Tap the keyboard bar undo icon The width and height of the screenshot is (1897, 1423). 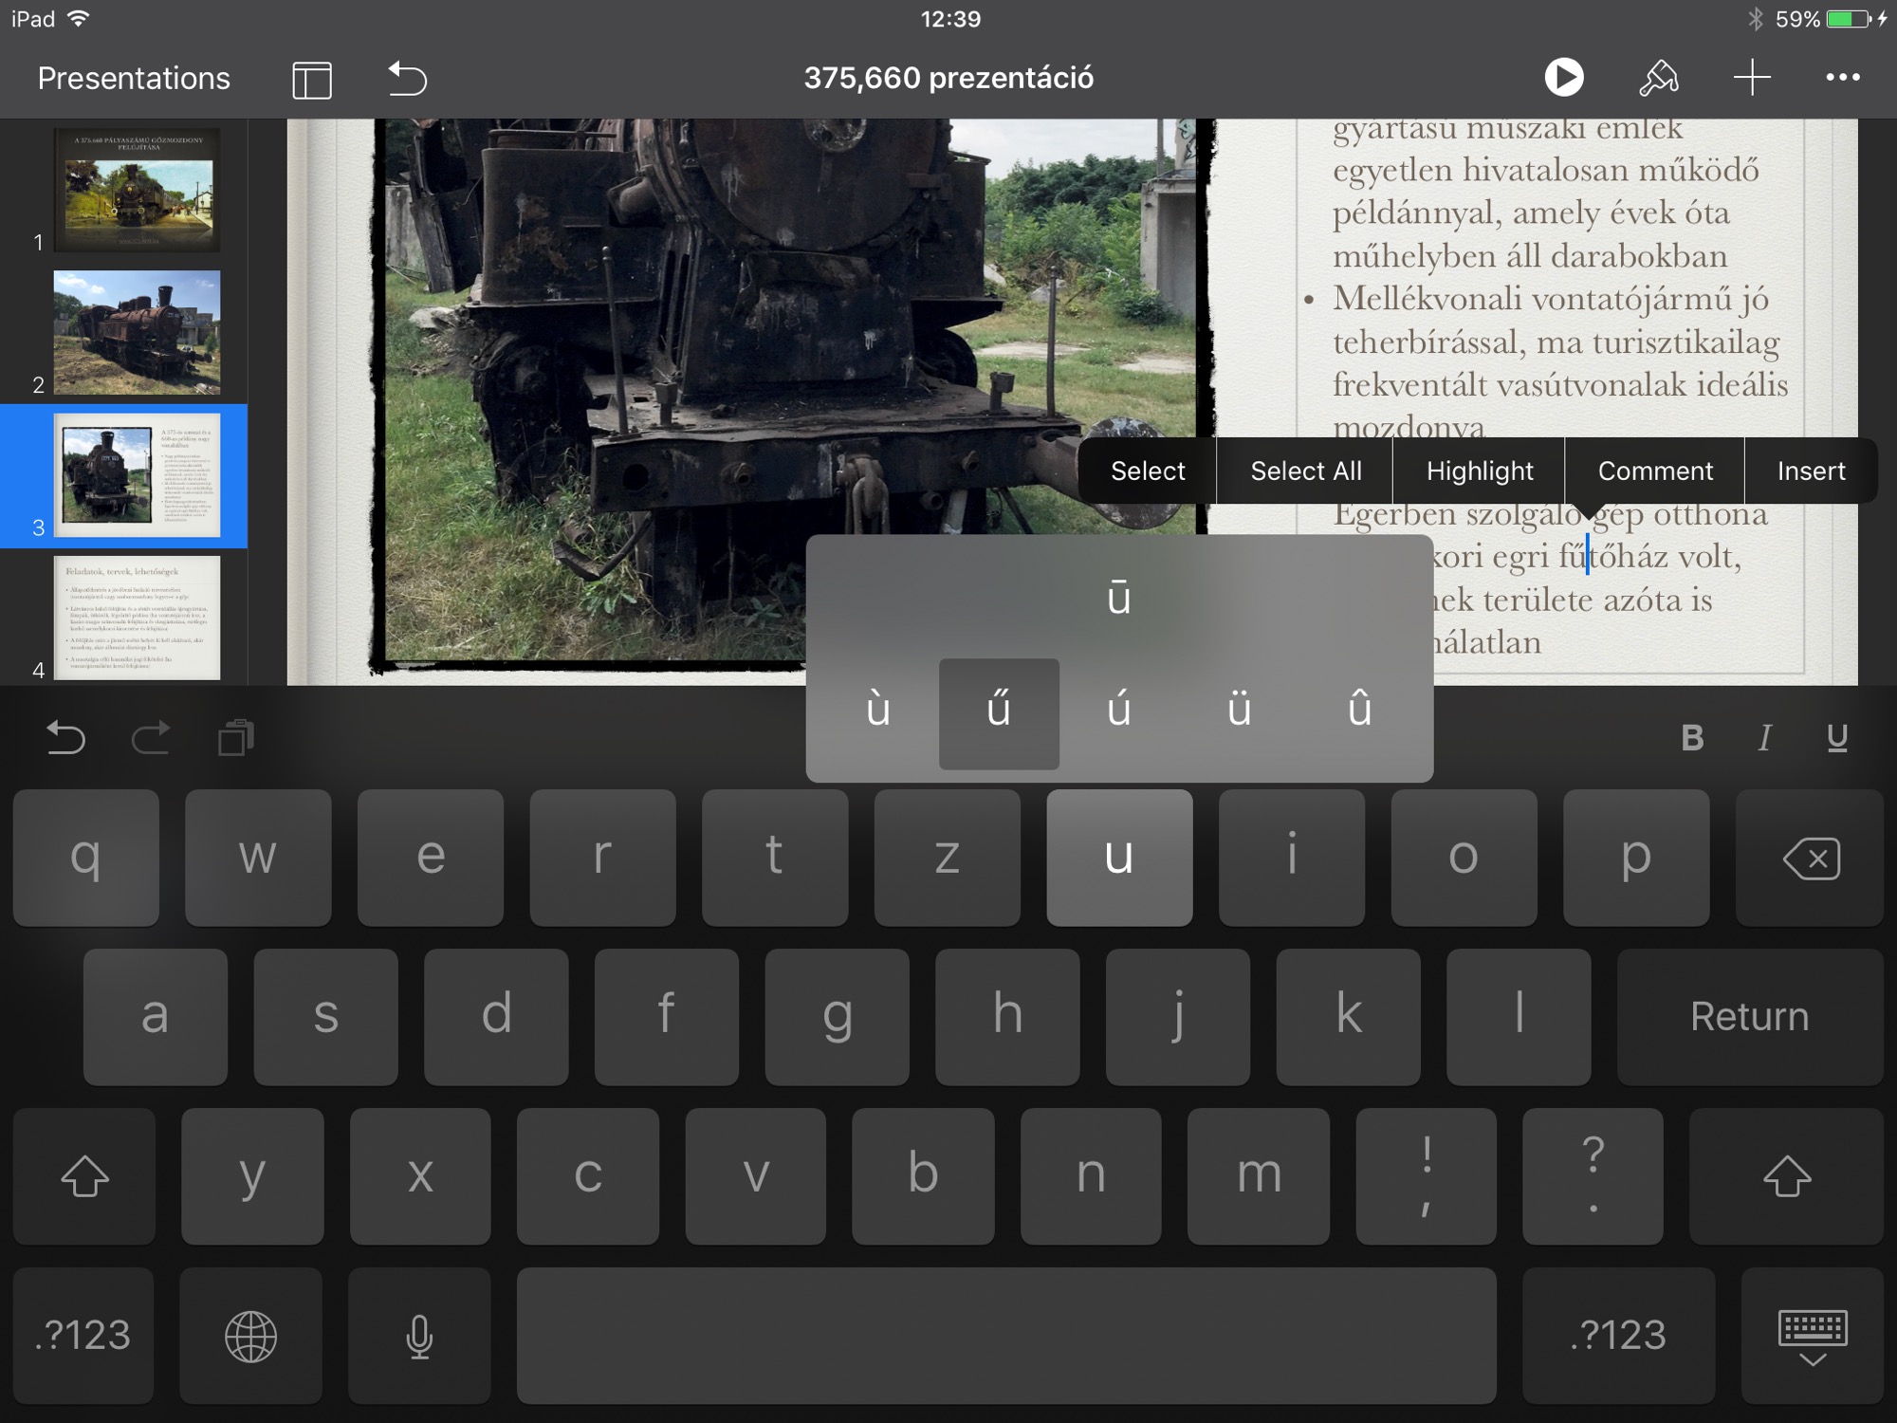coord(65,737)
